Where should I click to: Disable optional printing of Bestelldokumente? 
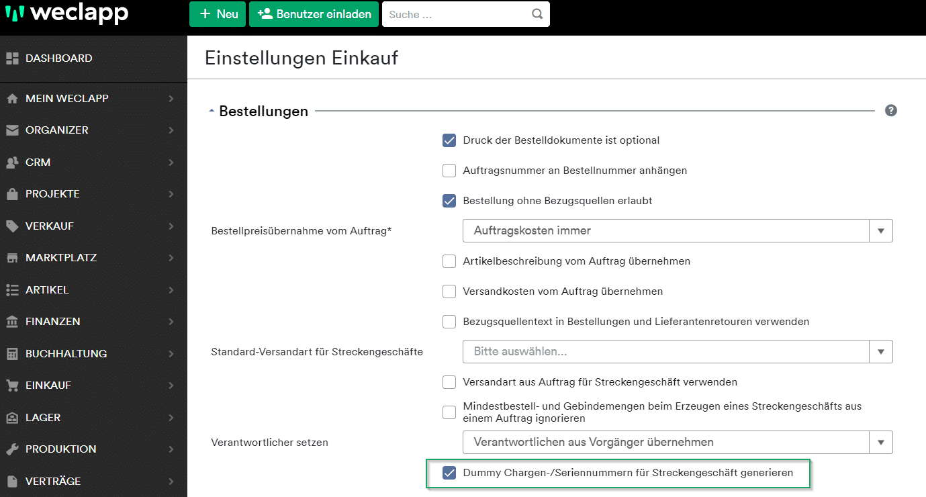449,140
